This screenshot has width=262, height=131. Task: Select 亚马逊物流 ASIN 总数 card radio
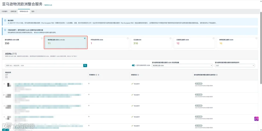tap(42, 38)
